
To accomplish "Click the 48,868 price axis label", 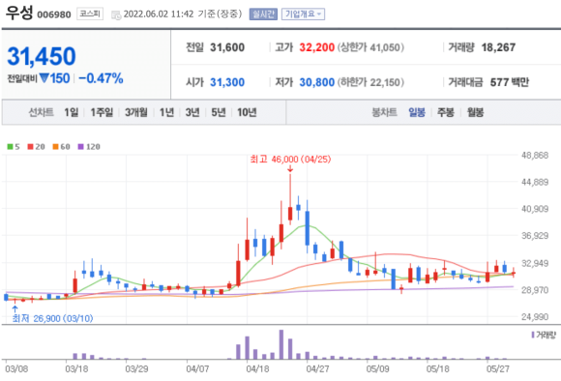I will (x=535, y=156).
